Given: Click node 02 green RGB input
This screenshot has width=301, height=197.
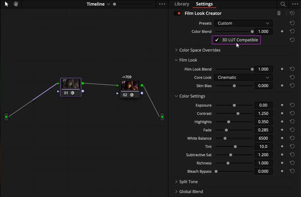Looking at the screenshot, I should tap(118, 85).
